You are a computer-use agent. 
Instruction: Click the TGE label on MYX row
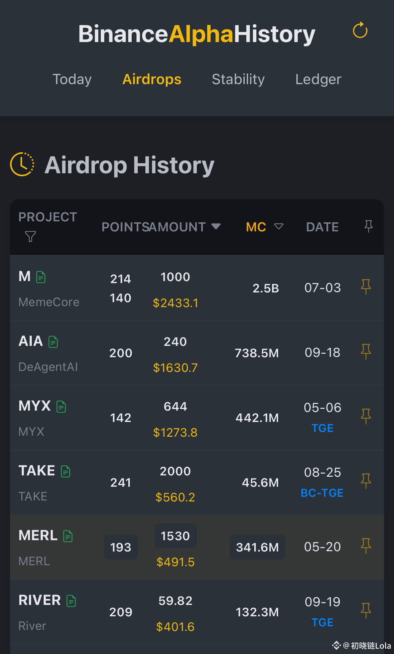pos(322,428)
